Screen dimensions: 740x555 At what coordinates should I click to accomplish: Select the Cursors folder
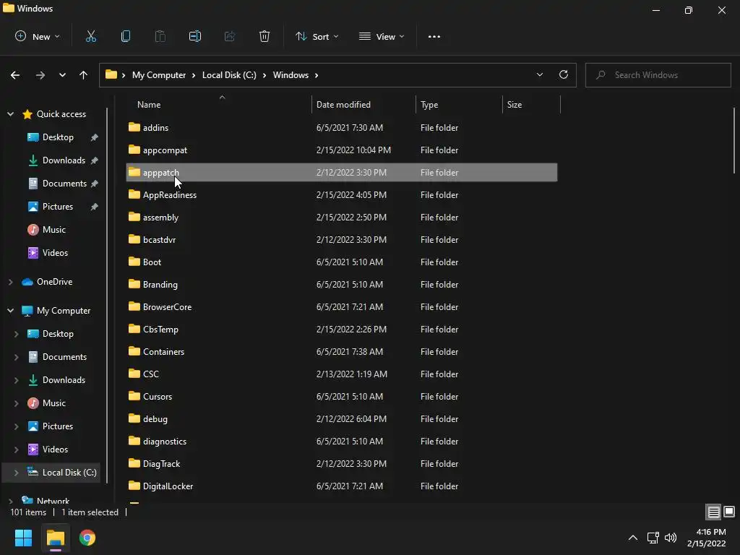pos(342,397)
